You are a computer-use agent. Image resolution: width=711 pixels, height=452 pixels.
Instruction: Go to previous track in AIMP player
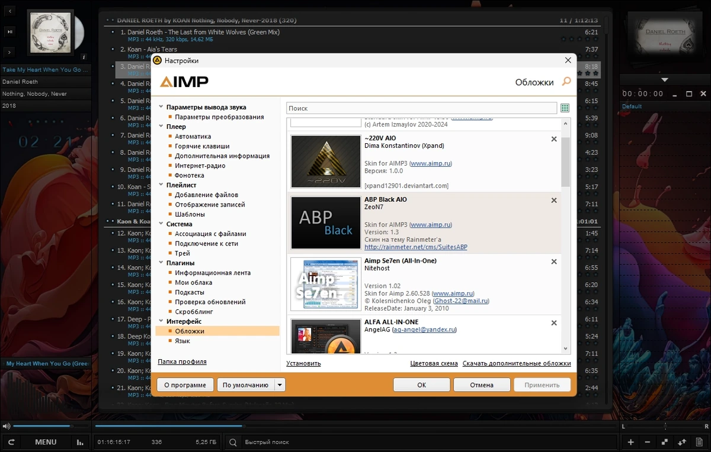[11, 11]
